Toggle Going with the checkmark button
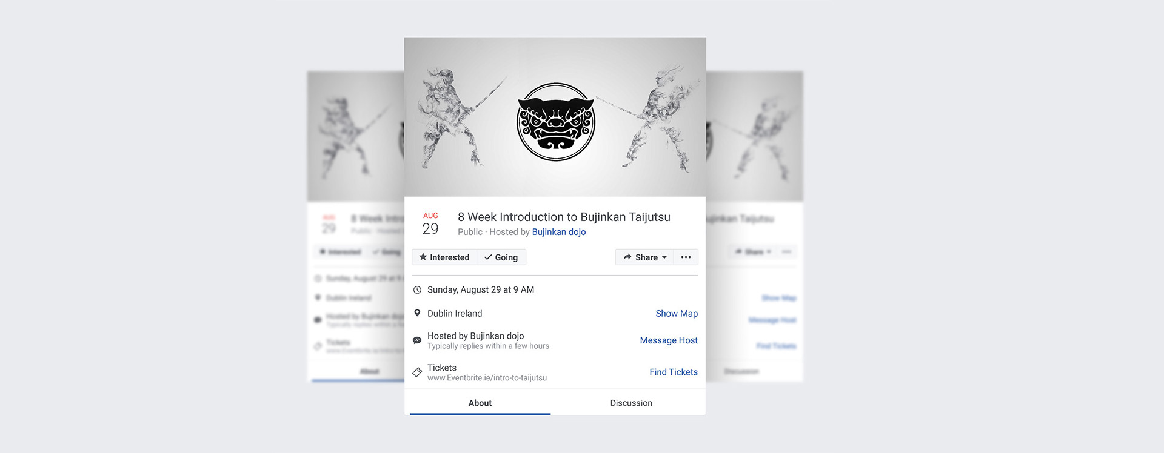1164x453 pixels. coord(501,257)
